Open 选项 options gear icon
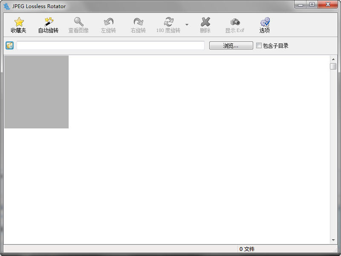 tap(265, 22)
